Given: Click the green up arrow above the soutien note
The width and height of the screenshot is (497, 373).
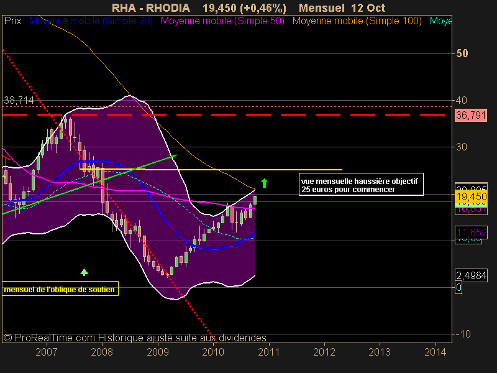Looking at the screenshot, I should click(84, 272).
